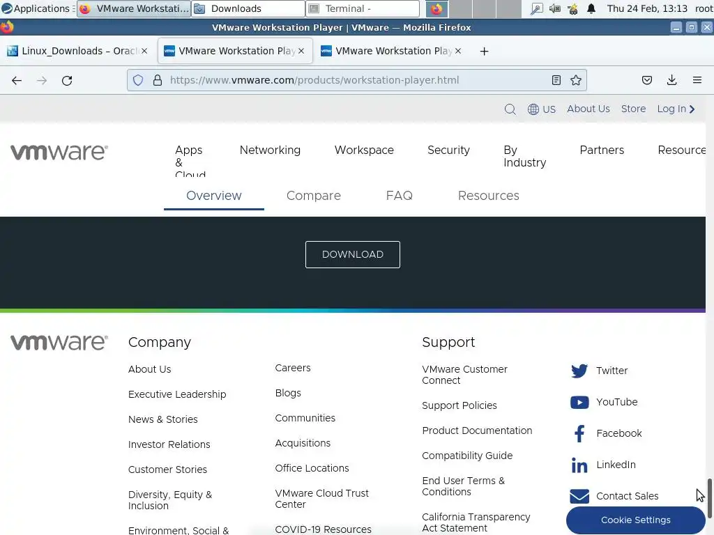
Task: Click the VMware site search magnifier icon
Action: coord(510,109)
